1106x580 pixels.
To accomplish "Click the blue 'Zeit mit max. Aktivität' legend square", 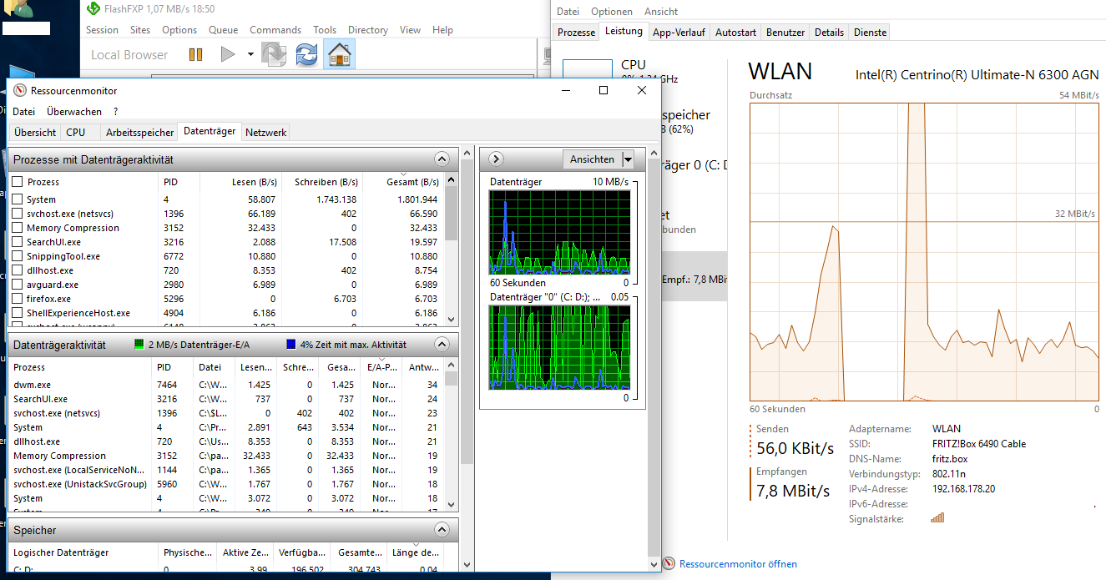I will click(x=290, y=345).
